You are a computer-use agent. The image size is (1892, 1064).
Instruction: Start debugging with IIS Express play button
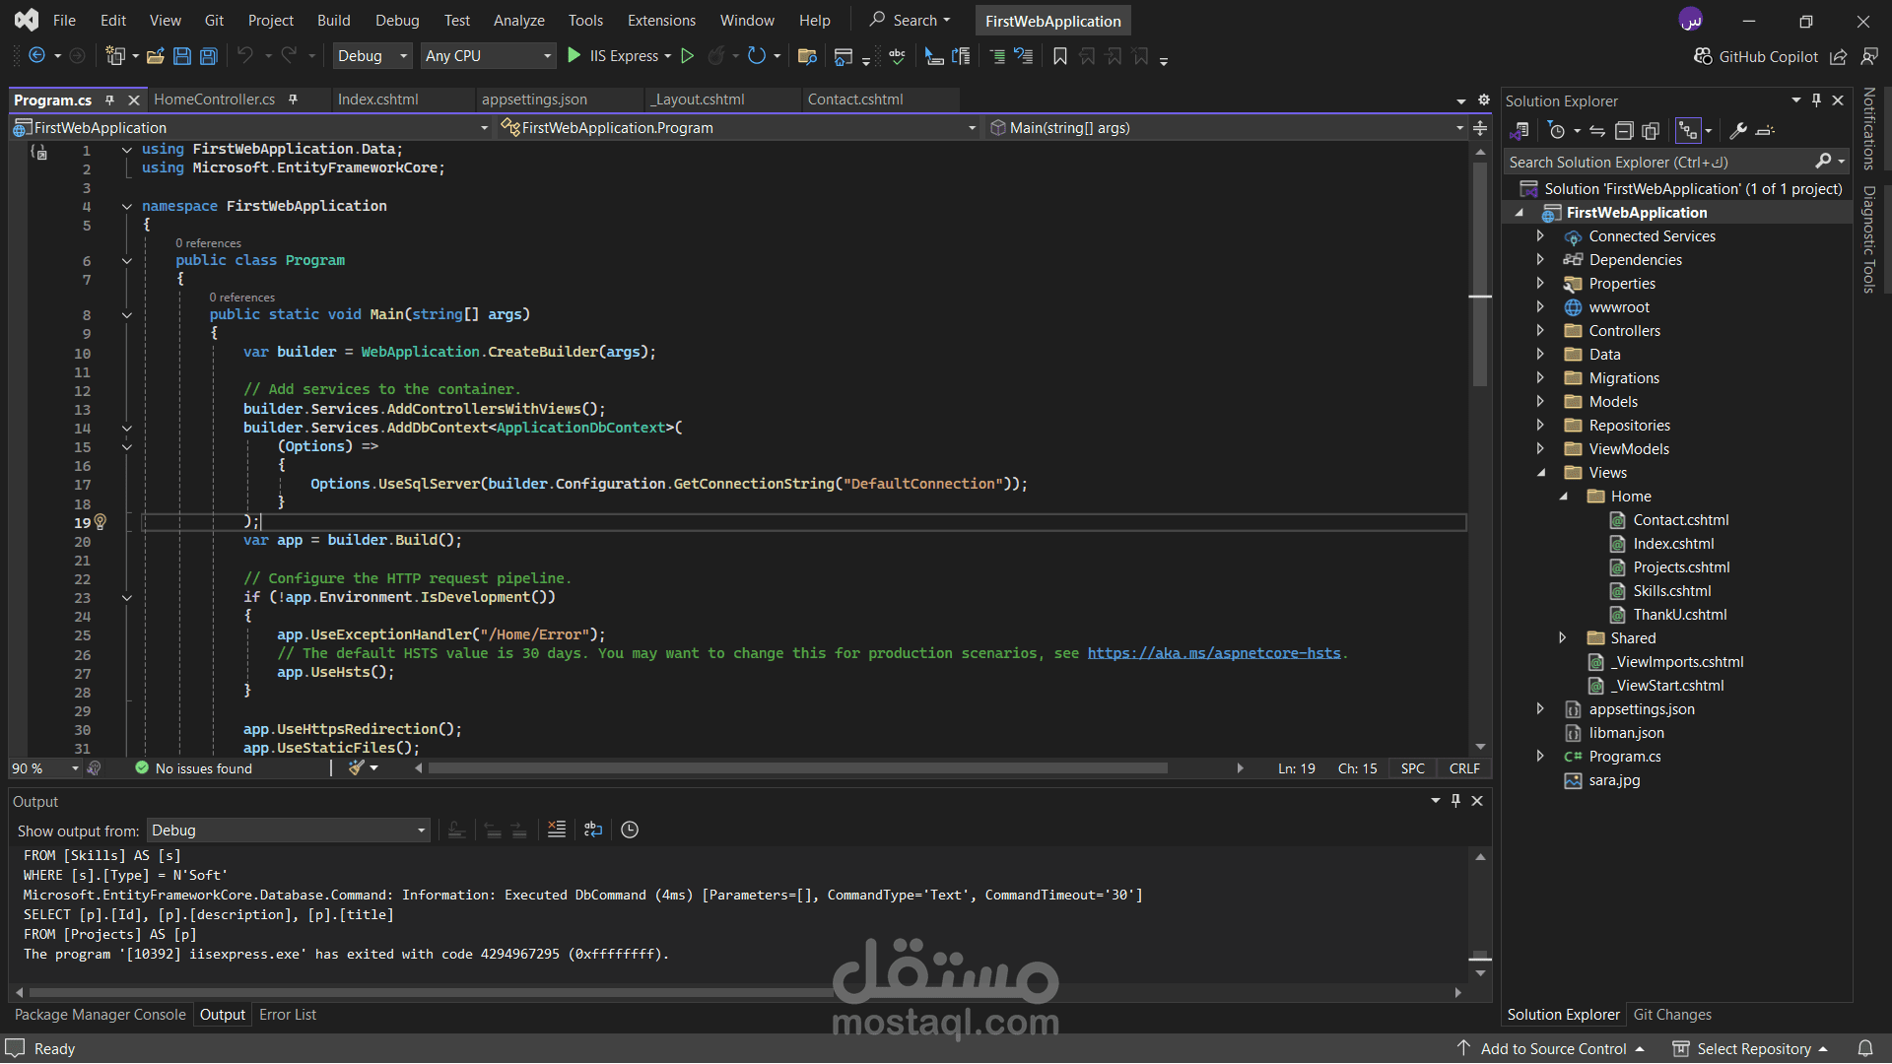tap(574, 56)
